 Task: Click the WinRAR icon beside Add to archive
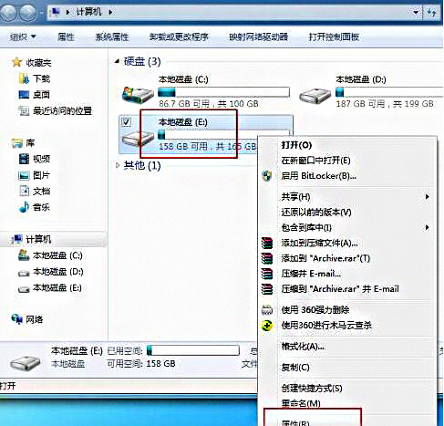pos(267,243)
